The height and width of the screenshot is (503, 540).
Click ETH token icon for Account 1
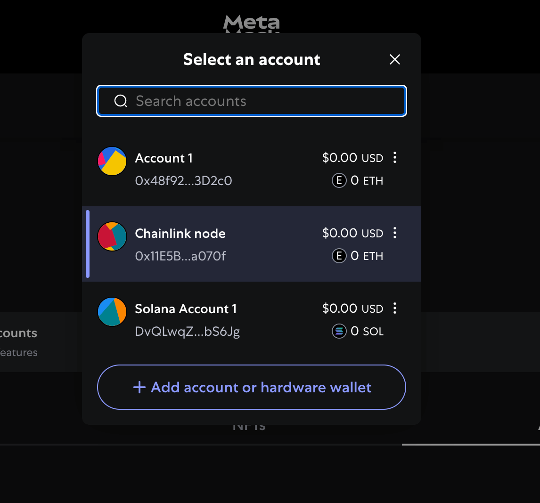tap(339, 181)
